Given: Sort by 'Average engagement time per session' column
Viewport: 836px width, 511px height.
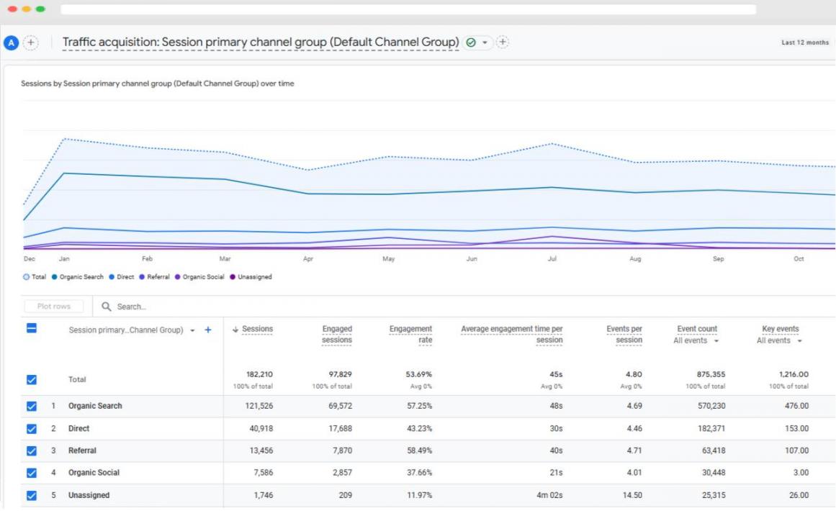Looking at the screenshot, I should [x=512, y=335].
